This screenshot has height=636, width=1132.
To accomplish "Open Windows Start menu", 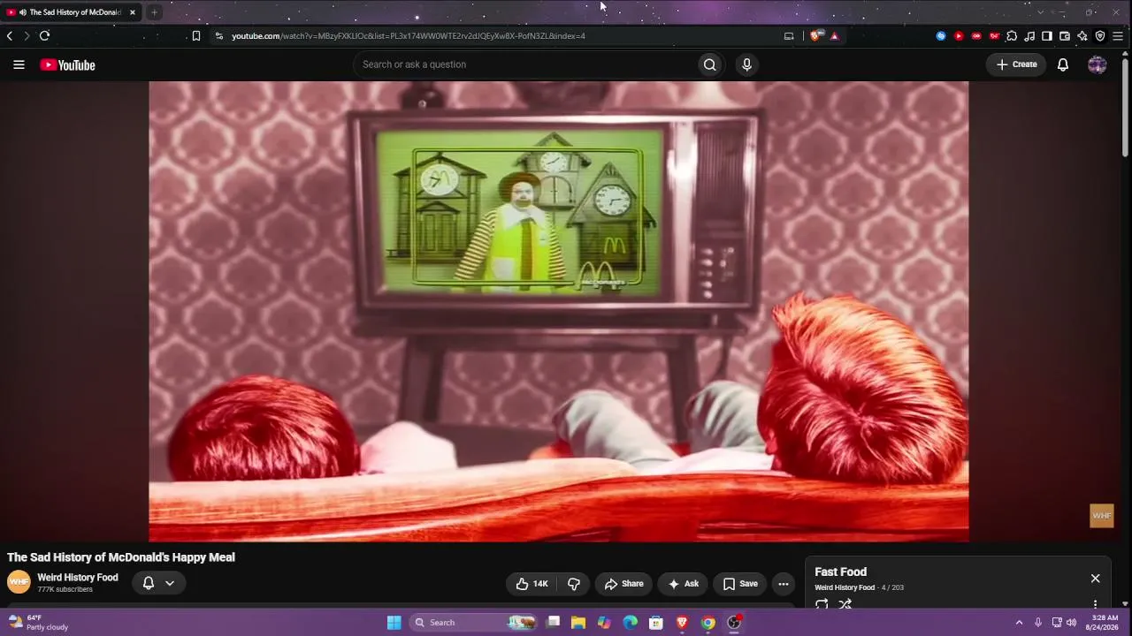I will [394, 623].
